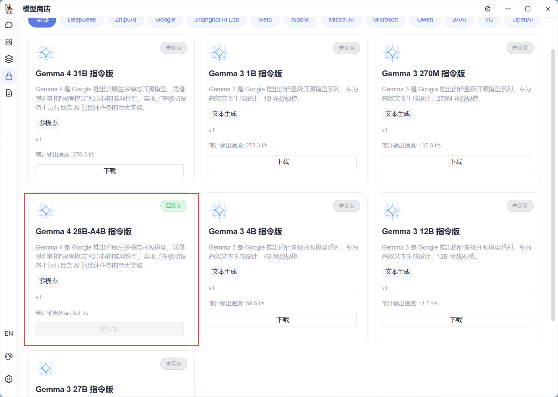
Task: Open the Gemma 3 27B 指令版 title
Action: 74,389
